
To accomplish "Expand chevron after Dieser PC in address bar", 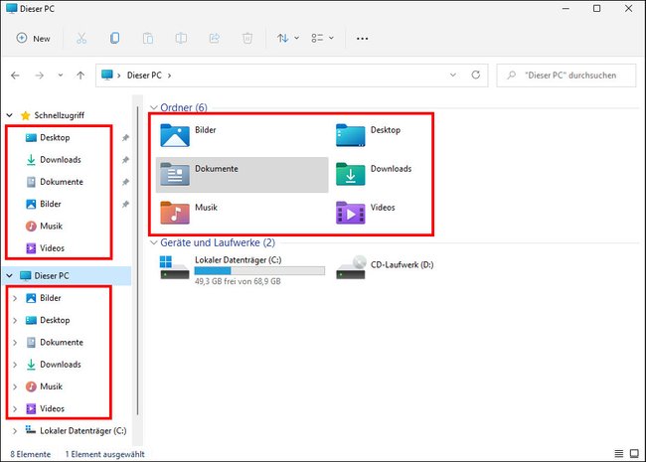I will [169, 76].
